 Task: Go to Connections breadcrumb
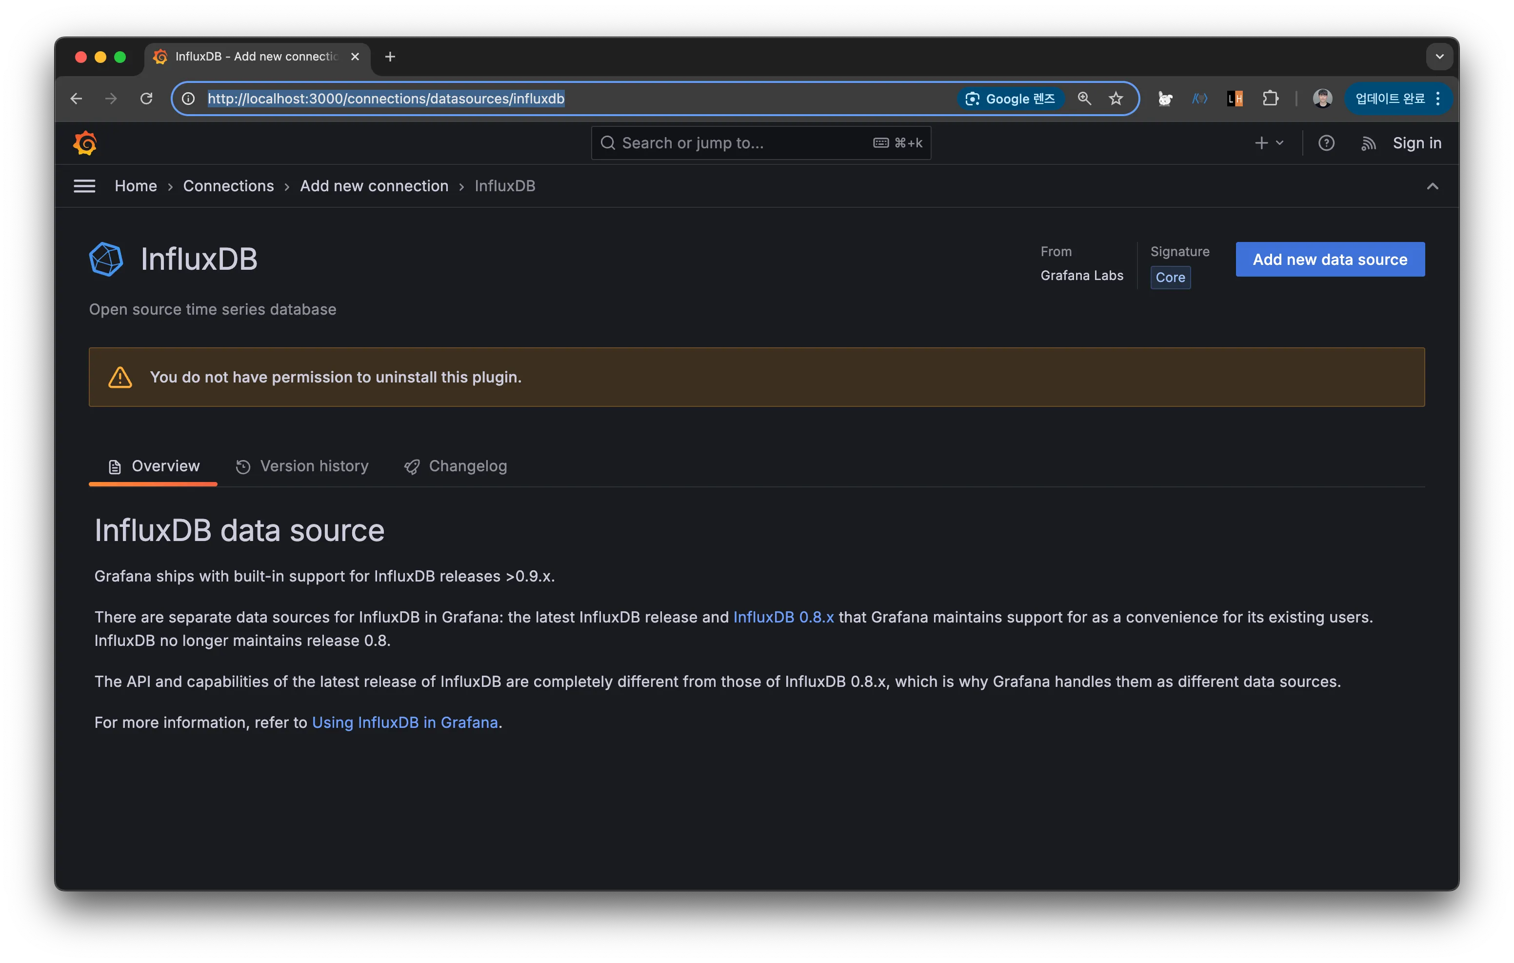[x=228, y=186]
